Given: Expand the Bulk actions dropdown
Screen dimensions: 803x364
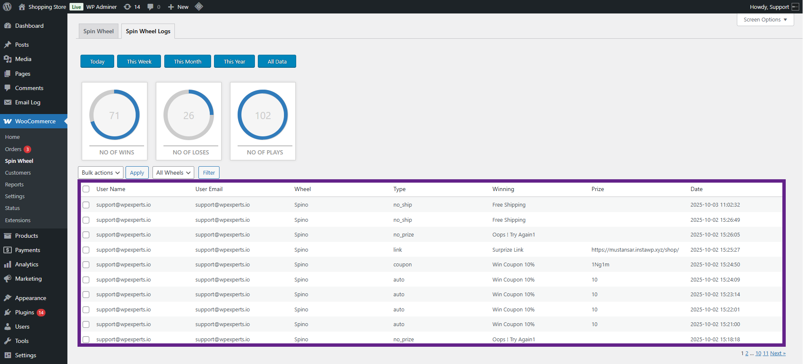Looking at the screenshot, I should click(101, 173).
